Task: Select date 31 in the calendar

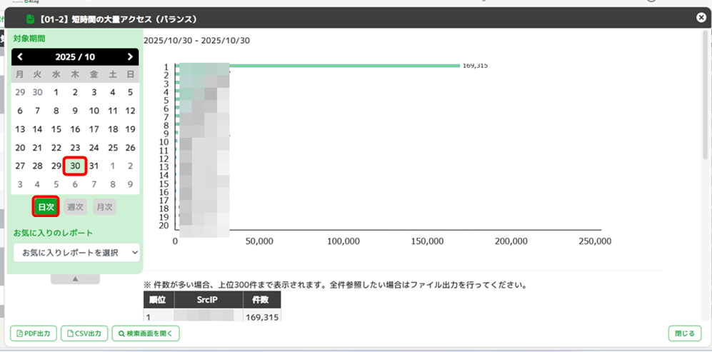Action: tap(94, 166)
